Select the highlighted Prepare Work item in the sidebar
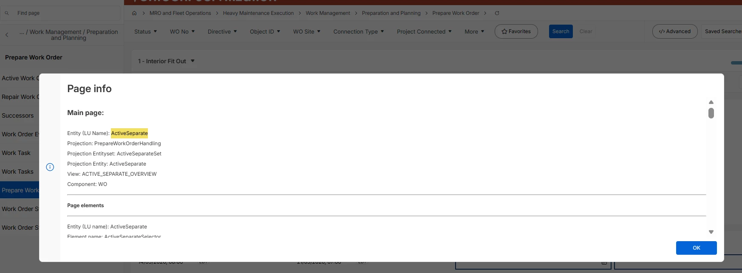 click(x=20, y=190)
